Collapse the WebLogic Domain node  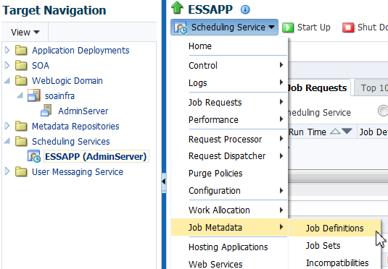tap(7, 81)
